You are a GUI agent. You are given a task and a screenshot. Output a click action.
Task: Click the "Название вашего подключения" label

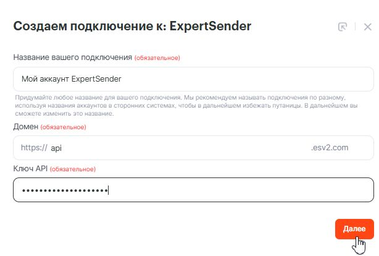pos(72,58)
